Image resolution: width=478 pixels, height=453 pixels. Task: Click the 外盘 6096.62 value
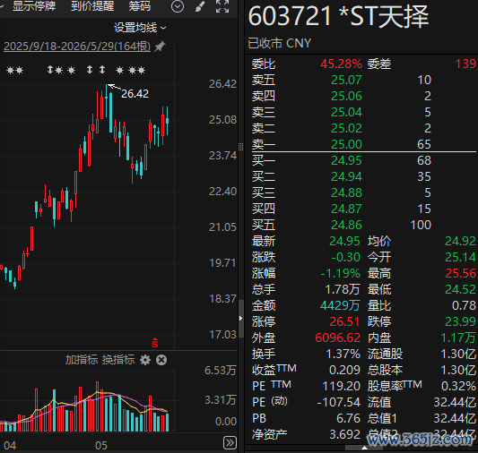pos(338,338)
